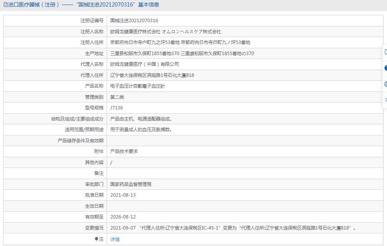This screenshot has width=387, height=246.
Task: Open the 详情 link
Action: 115,239
